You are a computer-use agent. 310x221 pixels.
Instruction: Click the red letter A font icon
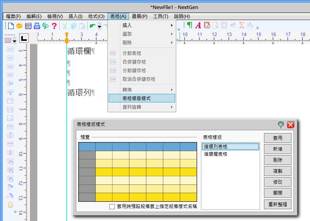[198, 26]
